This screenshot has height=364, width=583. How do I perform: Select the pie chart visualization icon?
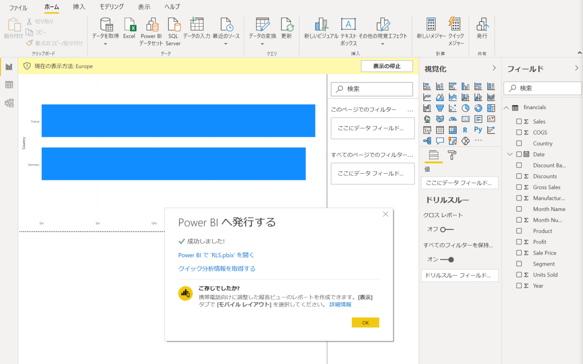pos(465,108)
